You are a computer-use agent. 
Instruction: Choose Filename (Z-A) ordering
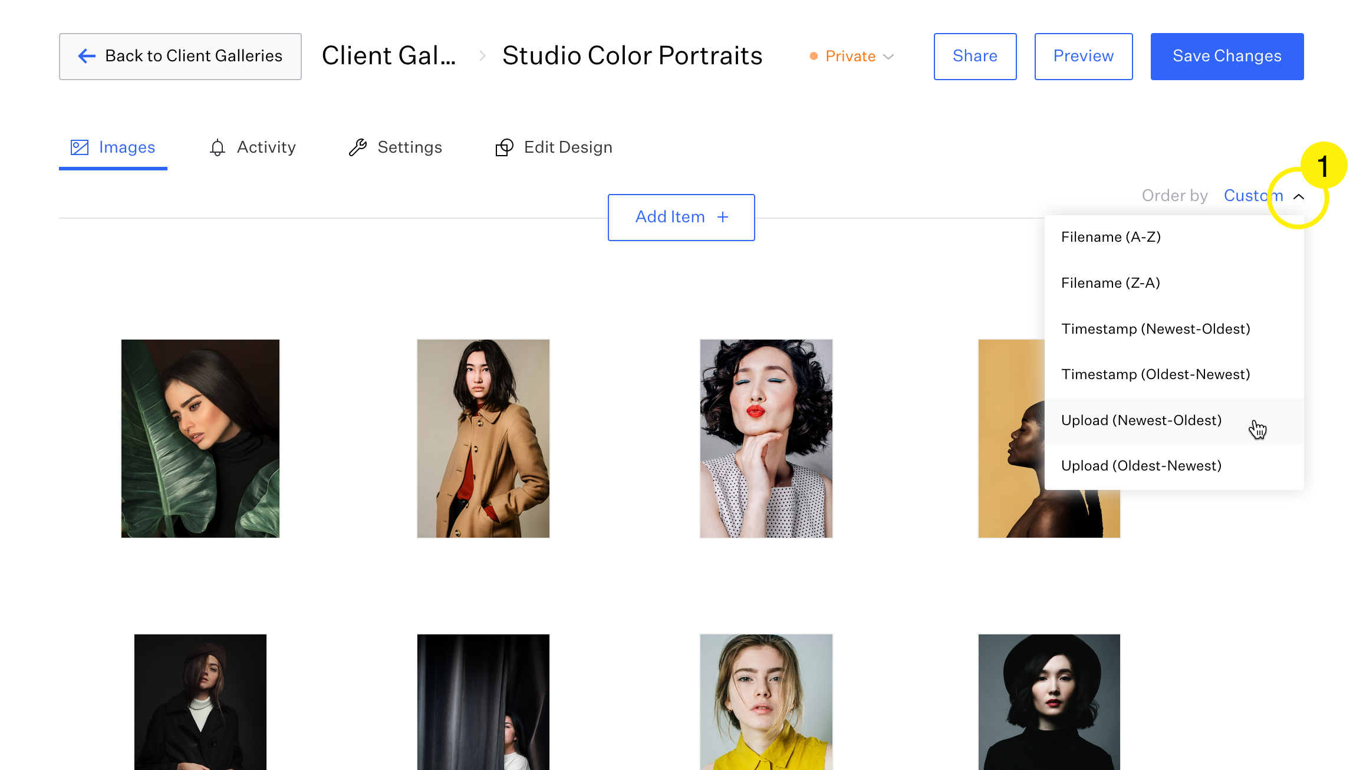coord(1111,283)
